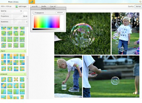
Task: Pick a color in the rainbow spectrum
Action: [x=47, y=21]
